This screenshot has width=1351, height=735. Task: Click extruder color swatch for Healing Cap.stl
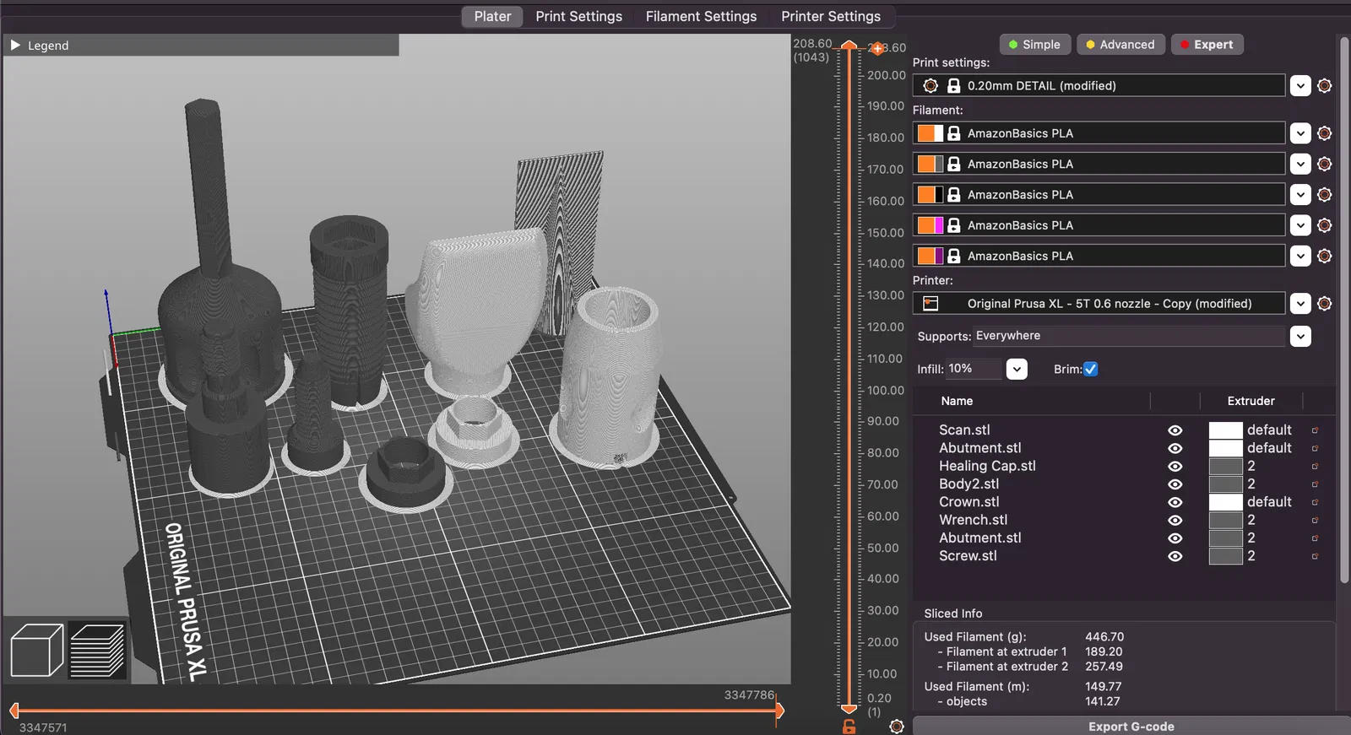pos(1225,467)
